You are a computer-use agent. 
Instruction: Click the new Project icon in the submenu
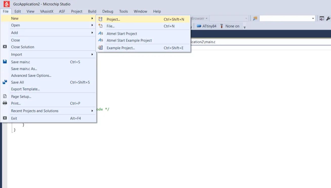click(x=100, y=19)
